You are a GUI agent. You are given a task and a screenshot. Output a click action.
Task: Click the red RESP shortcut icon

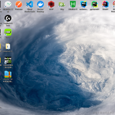(51, 4)
